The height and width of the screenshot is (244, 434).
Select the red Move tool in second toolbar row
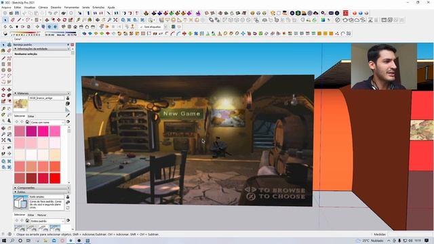(59, 20)
